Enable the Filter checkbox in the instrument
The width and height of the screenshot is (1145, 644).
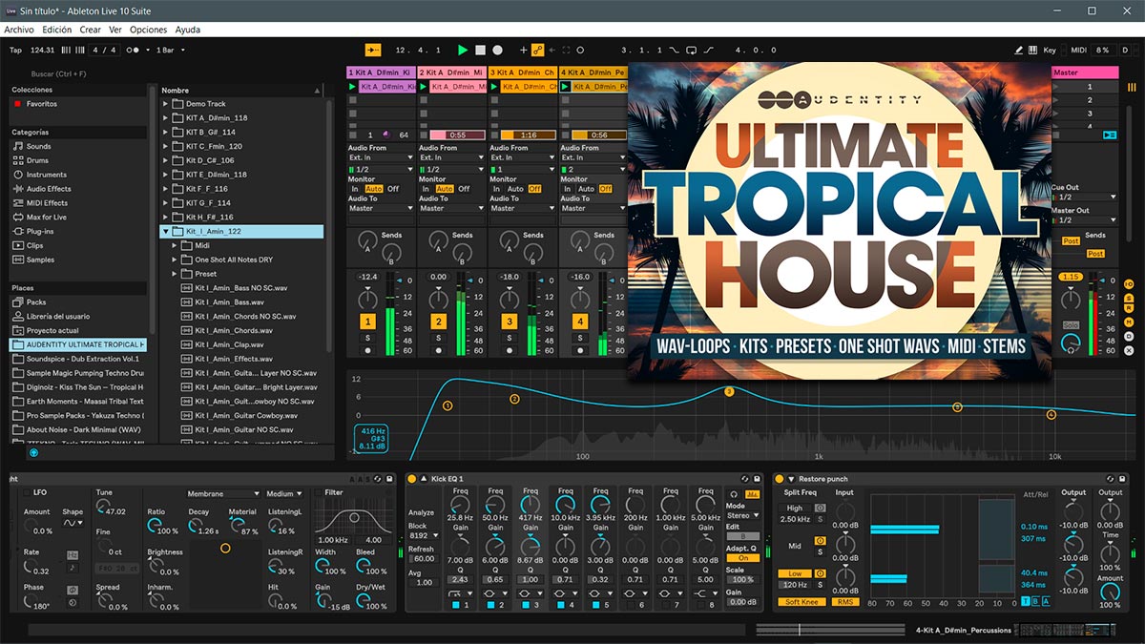(319, 492)
